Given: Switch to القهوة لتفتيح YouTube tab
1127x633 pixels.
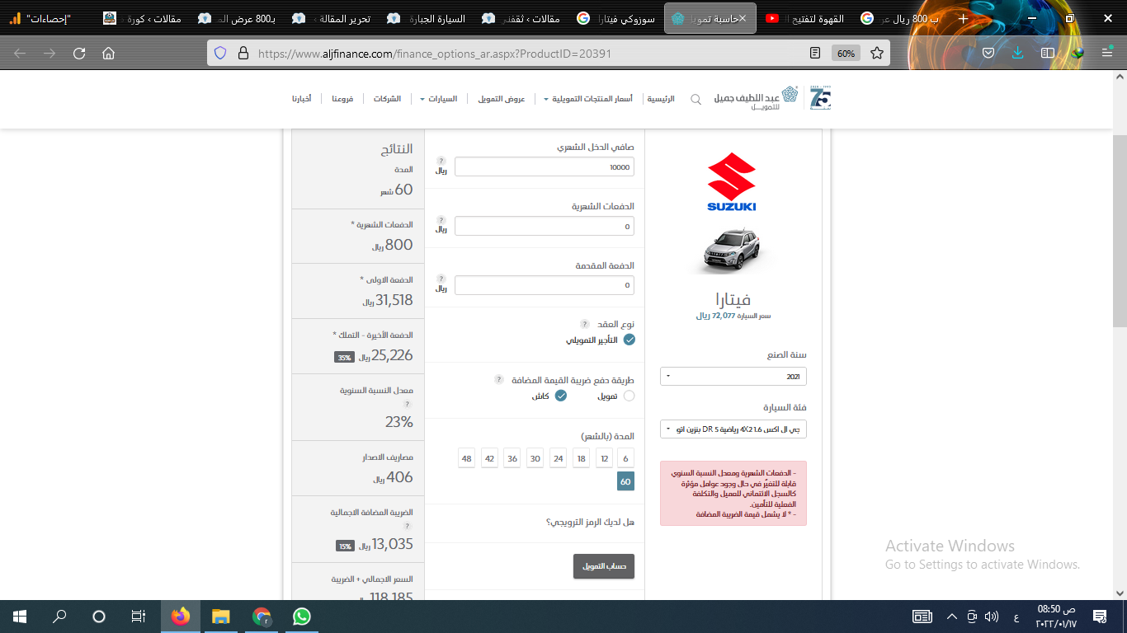Looking at the screenshot, I should (x=804, y=18).
